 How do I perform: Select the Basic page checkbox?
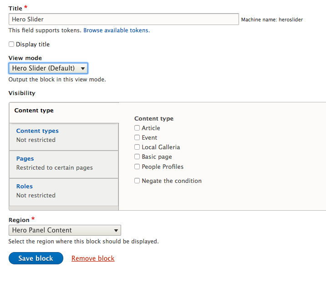(137, 157)
